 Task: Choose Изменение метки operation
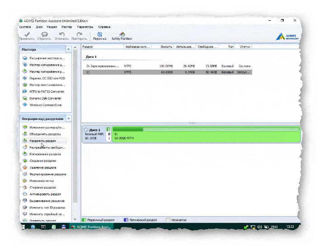(38, 181)
